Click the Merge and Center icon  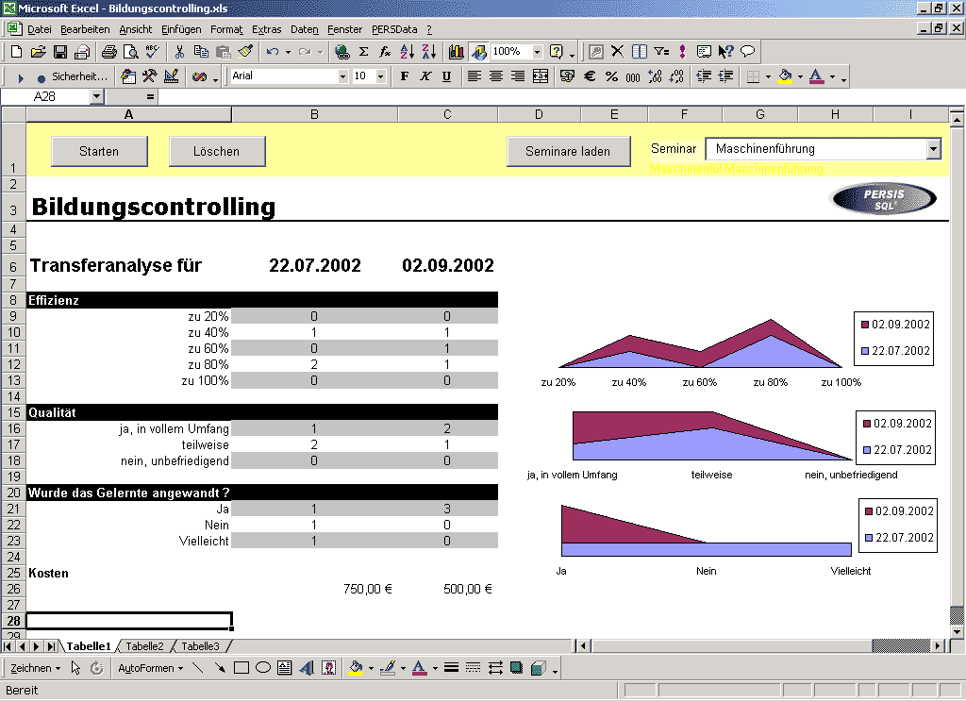click(540, 75)
